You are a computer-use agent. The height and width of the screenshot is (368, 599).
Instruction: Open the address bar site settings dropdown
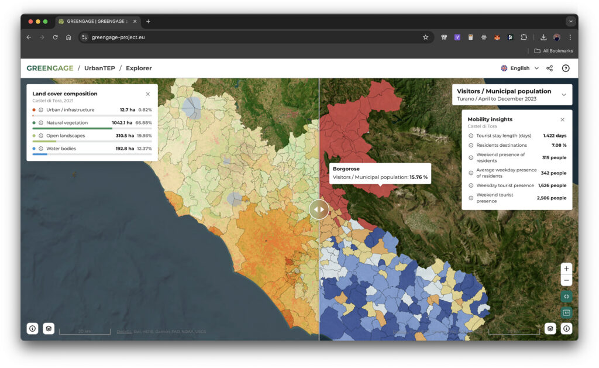85,36
